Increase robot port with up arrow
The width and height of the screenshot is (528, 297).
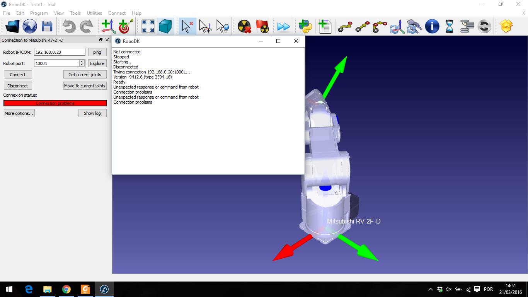point(82,61)
